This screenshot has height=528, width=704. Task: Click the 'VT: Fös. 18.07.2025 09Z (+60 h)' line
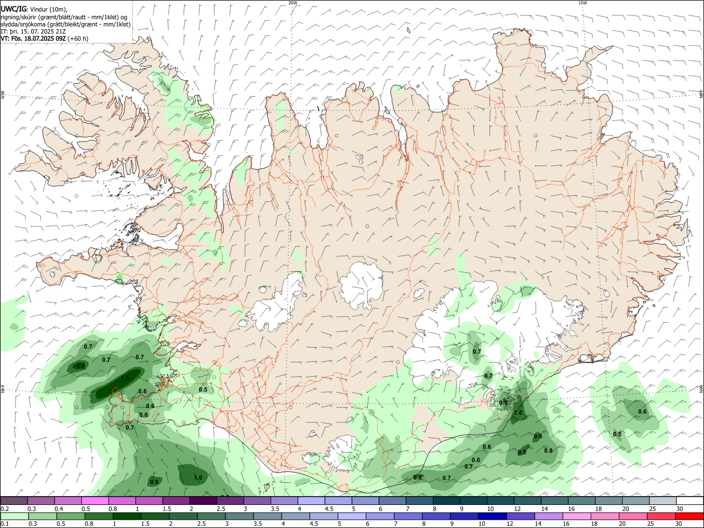(x=45, y=38)
